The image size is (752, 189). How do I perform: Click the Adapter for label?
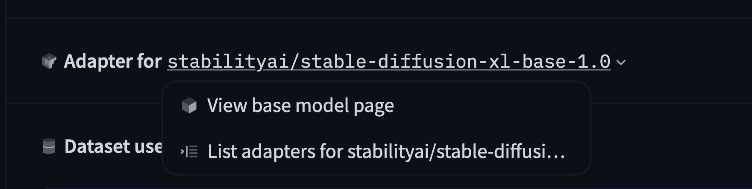[113, 61]
